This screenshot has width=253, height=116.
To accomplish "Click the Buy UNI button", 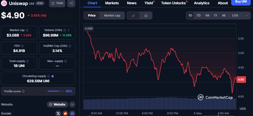I will coord(241,1).
